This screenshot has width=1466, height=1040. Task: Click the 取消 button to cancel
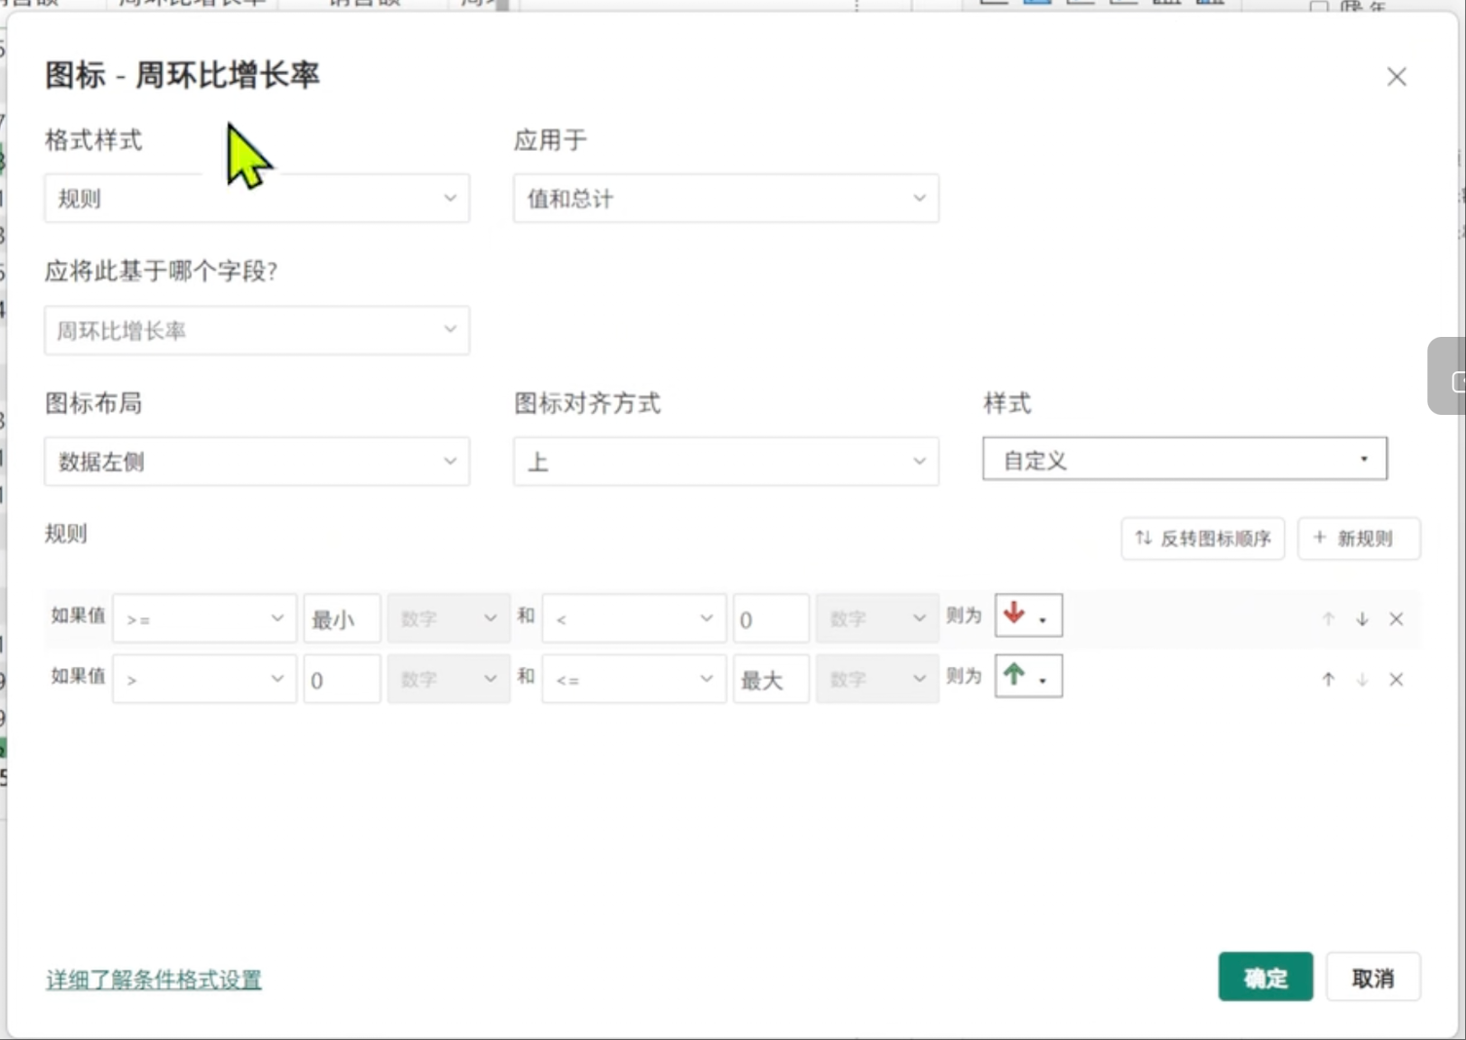1374,977
